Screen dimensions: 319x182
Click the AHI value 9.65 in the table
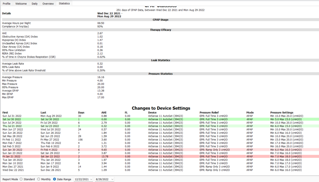click(104, 150)
